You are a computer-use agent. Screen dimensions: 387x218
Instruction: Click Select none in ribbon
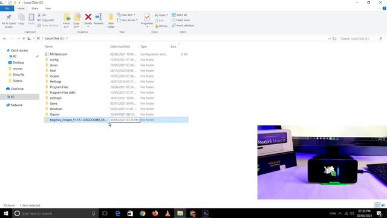[x=181, y=20]
